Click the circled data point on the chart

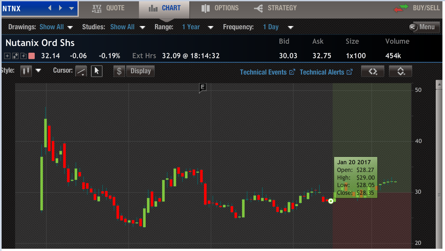click(x=331, y=201)
